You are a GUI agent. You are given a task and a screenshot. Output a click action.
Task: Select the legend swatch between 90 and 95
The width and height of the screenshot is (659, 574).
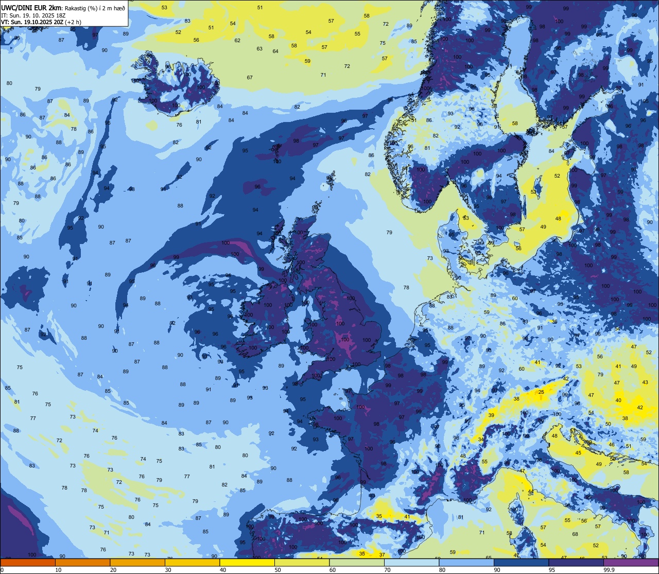click(521, 562)
